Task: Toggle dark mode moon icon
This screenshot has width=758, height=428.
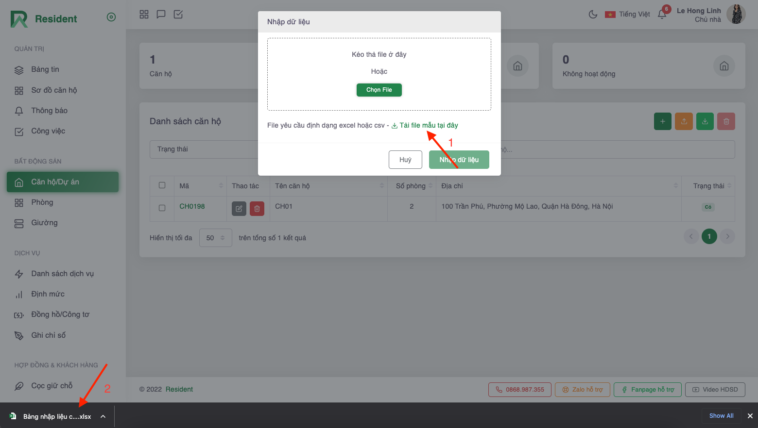Action: click(593, 15)
